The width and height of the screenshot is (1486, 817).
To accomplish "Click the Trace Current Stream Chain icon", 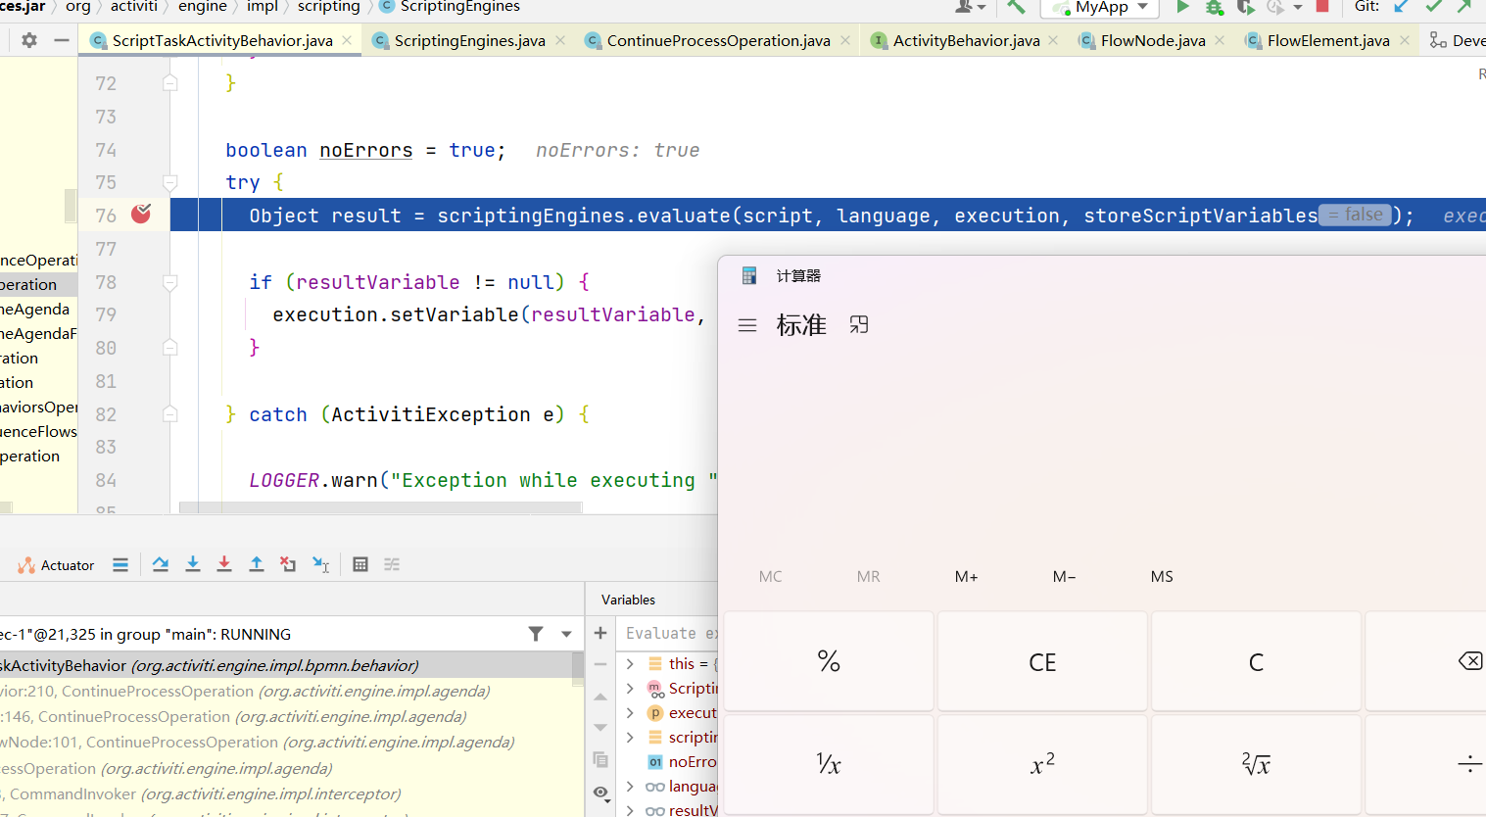I will pos(392,564).
